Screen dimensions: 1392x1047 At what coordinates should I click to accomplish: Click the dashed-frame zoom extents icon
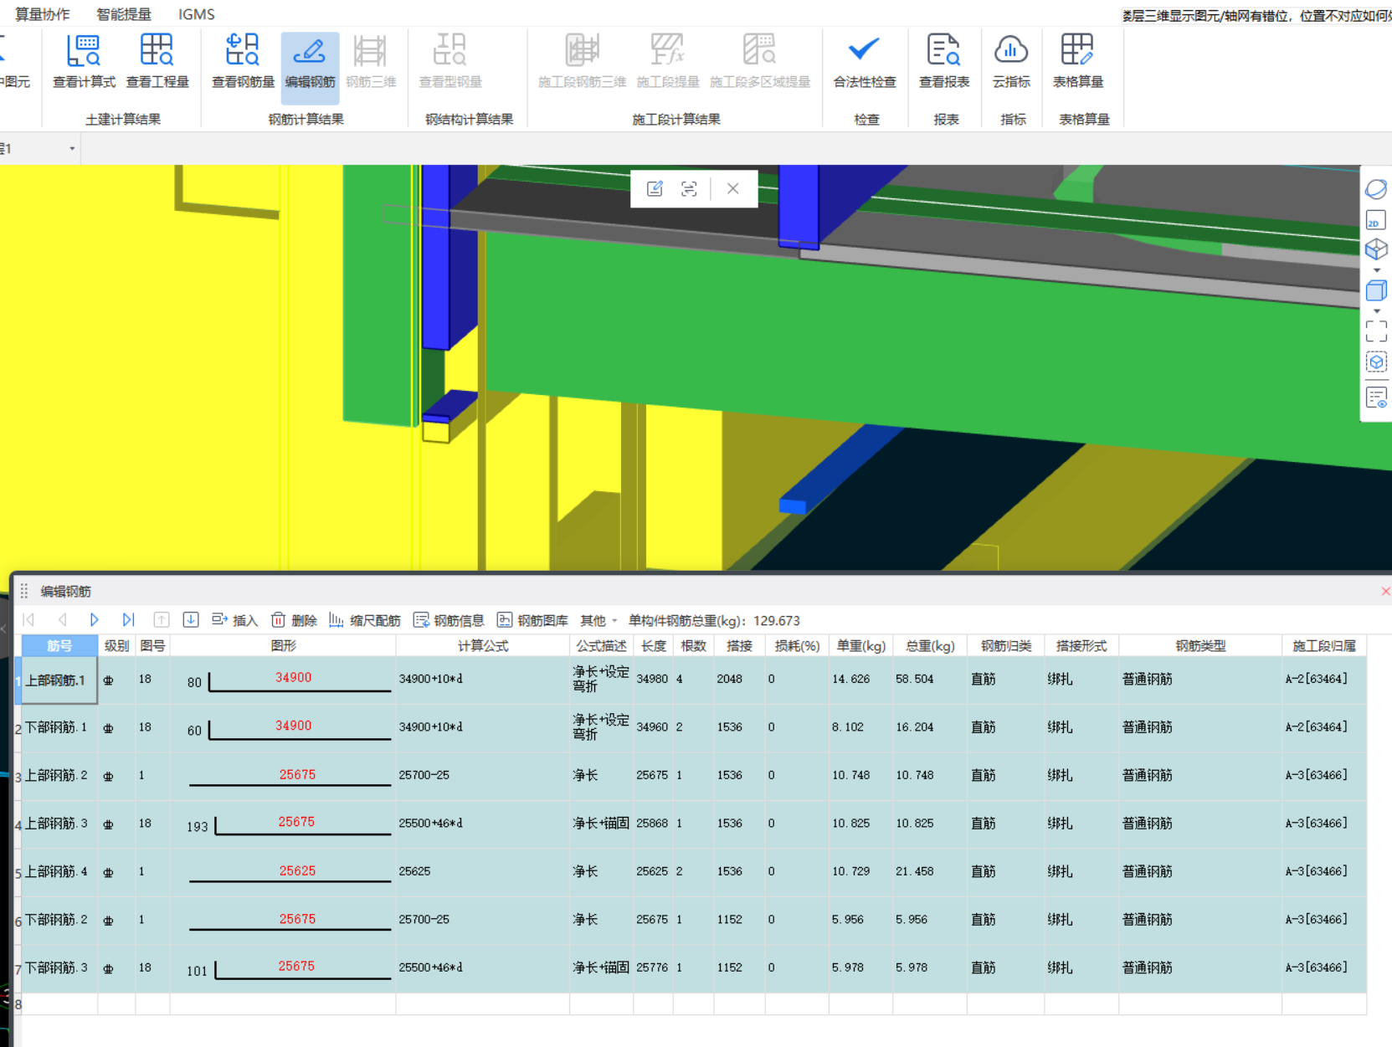(x=1376, y=331)
